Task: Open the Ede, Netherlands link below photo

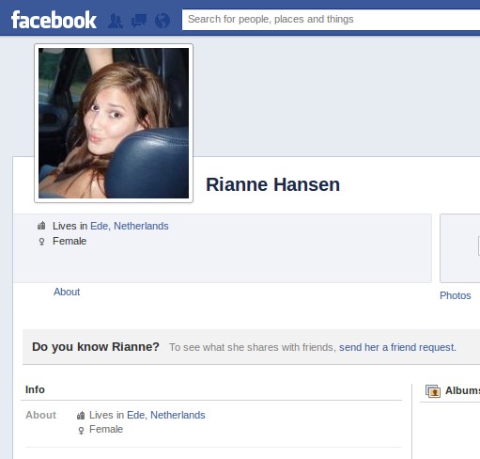Action: coord(130,226)
